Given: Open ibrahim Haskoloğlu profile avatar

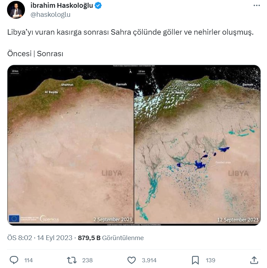Looking at the screenshot, I should pos(16,10).
